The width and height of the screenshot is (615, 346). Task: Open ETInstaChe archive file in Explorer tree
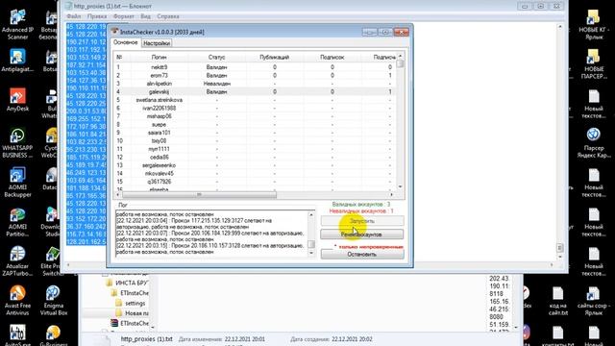point(131,323)
